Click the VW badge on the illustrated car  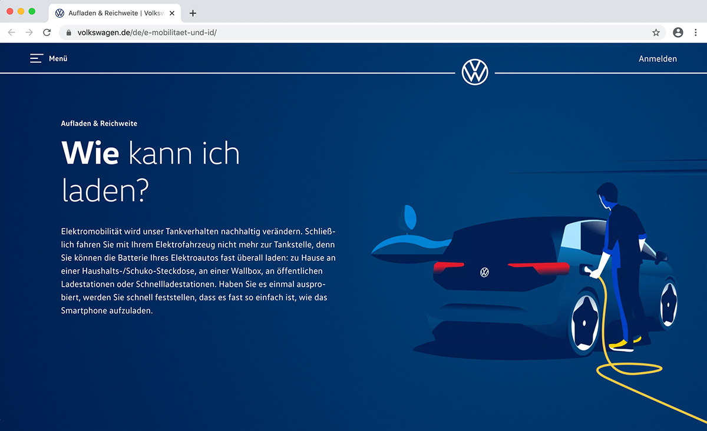pyautogui.click(x=484, y=272)
